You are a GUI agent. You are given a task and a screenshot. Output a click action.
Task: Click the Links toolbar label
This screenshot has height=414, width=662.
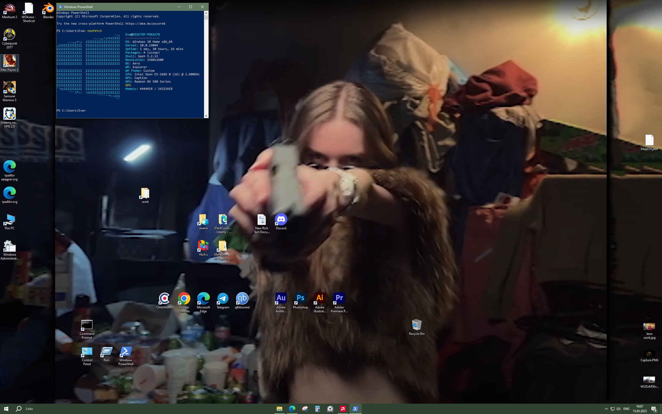point(29,409)
